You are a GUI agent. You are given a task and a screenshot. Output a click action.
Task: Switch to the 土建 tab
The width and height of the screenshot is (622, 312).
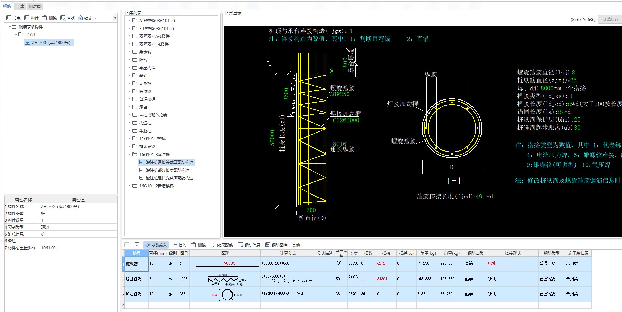click(x=20, y=6)
